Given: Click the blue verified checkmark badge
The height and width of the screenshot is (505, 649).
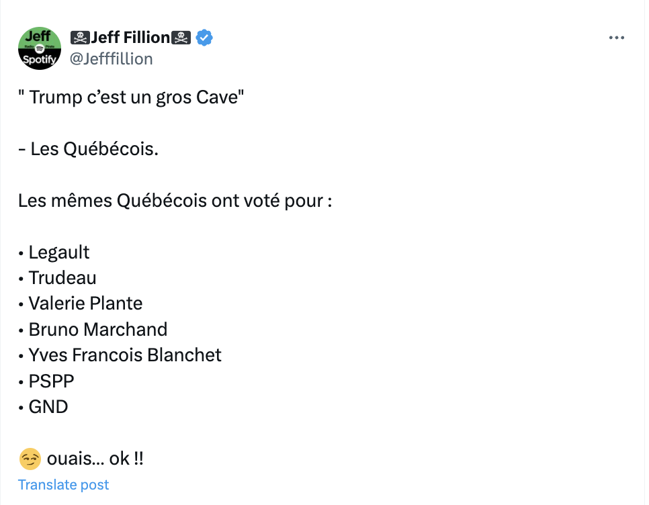Looking at the screenshot, I should pyautogui.click(x=204, y=38).
